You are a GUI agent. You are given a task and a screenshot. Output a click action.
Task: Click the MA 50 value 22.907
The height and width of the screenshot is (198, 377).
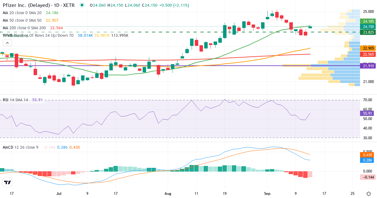52,20
